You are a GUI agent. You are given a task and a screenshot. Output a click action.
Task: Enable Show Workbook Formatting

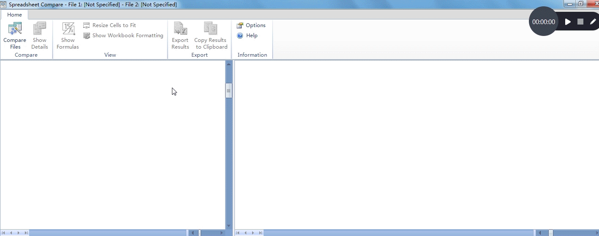tap(123, 36)
